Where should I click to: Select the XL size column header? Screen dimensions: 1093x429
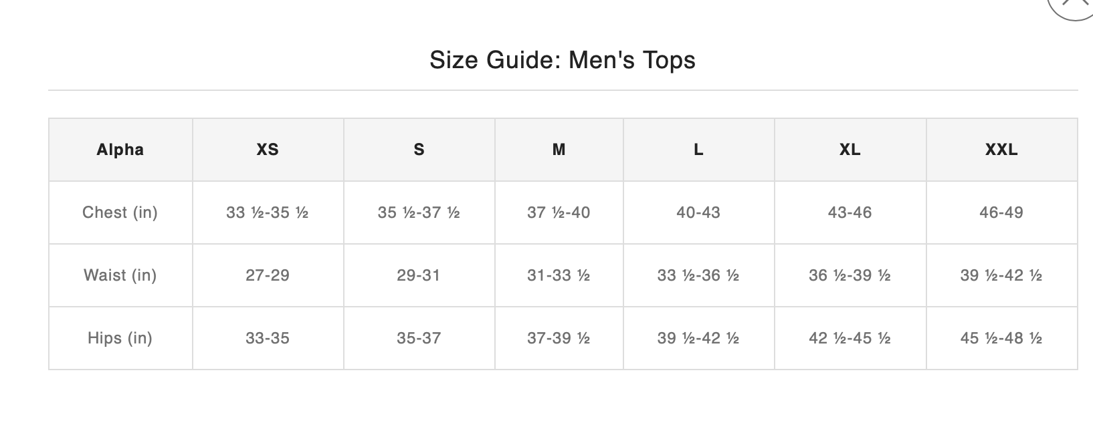tap(850, 150)
